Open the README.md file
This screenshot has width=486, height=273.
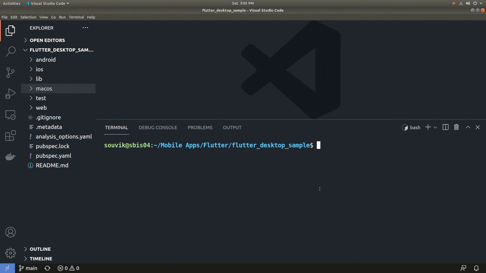click(x=58, y=165)
